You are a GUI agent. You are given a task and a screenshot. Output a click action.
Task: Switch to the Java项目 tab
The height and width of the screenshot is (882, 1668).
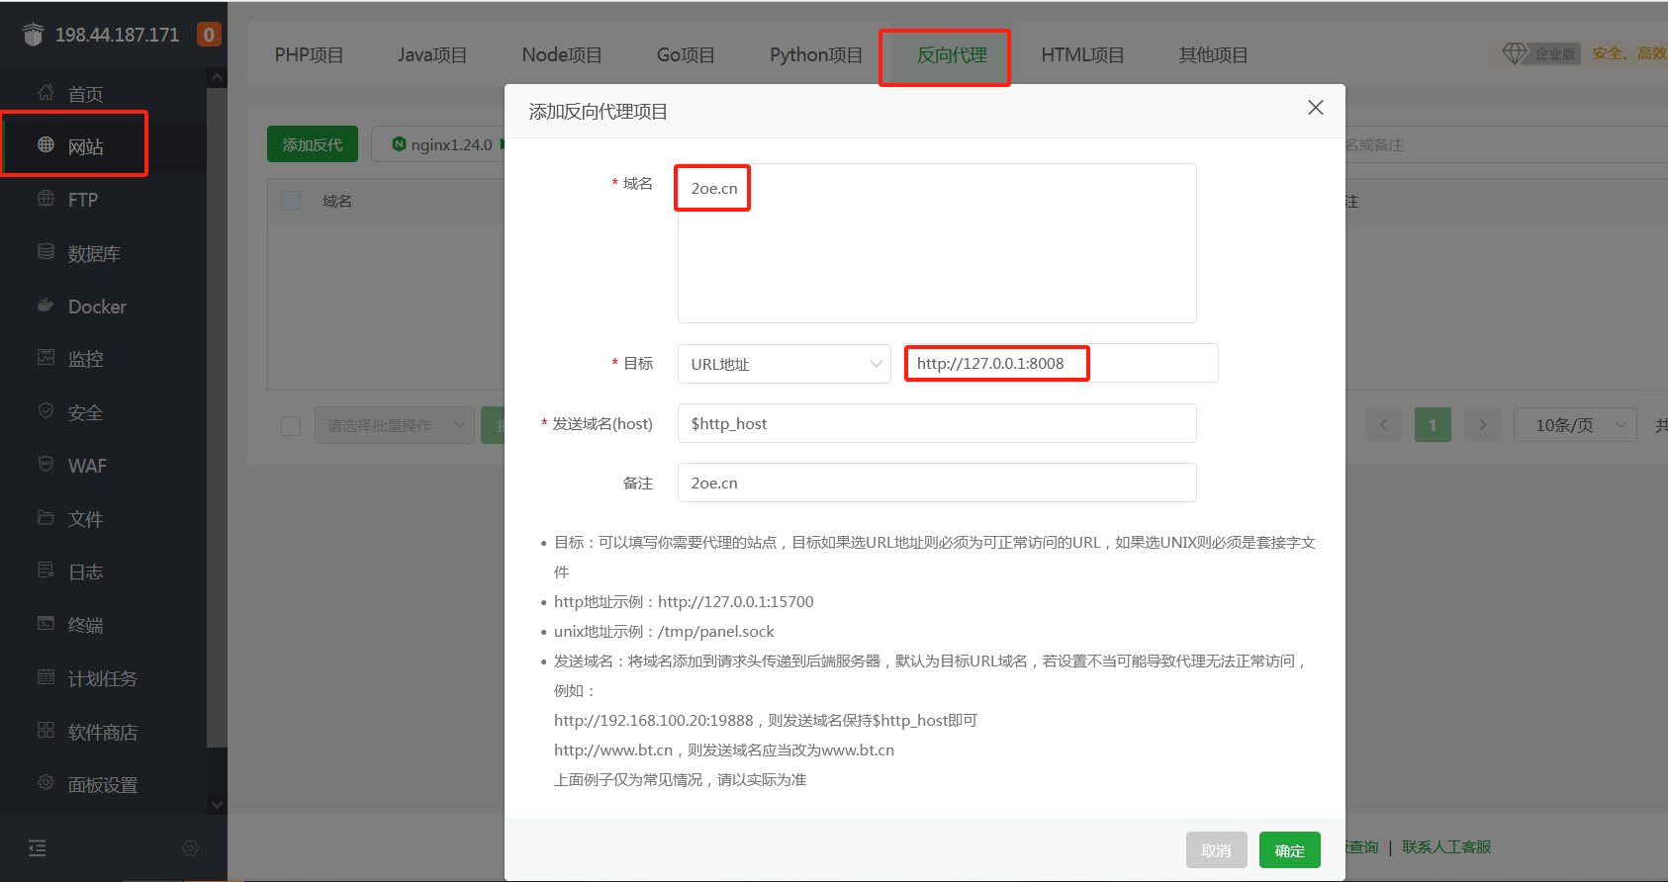click(x=432, y=55)
